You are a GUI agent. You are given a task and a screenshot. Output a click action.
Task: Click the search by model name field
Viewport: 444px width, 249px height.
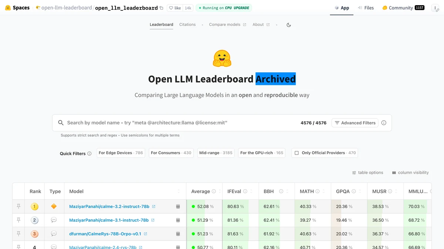tap(181, 123)
